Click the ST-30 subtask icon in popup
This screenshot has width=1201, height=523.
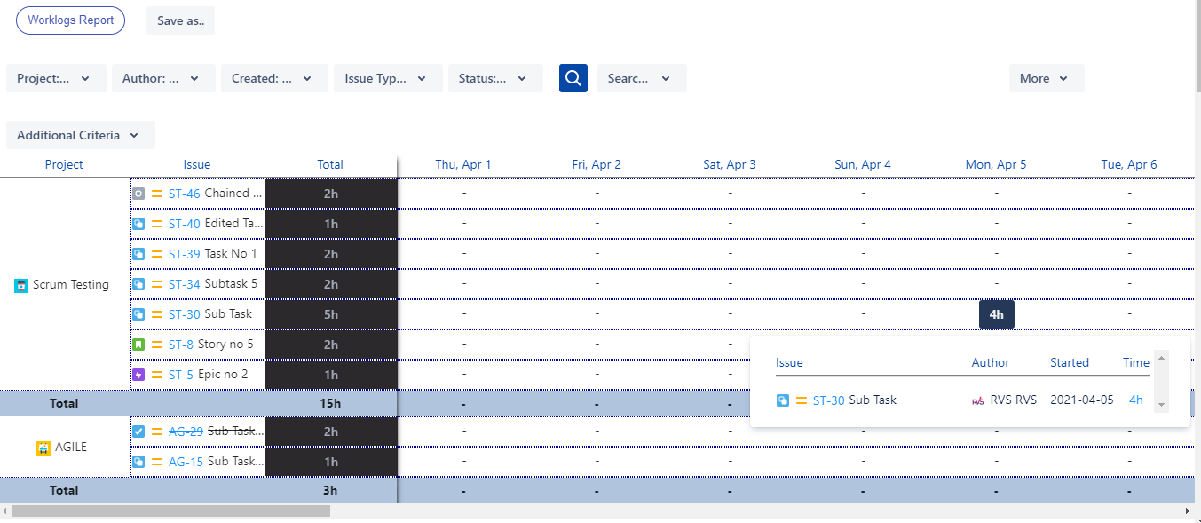point(783,400)
